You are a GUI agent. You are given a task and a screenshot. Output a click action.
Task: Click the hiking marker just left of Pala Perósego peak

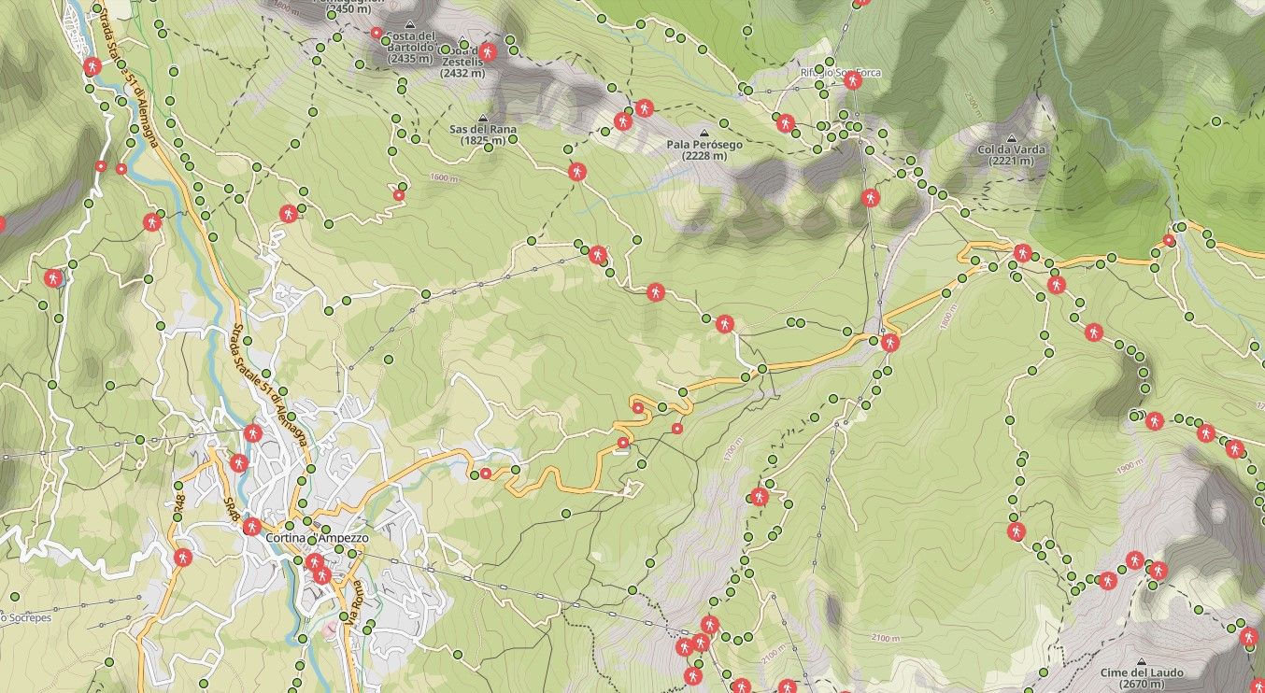tap(644, 108)
